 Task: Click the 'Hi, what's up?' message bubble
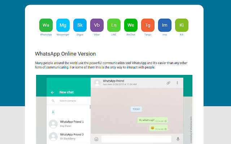click(x=153, y=120)
